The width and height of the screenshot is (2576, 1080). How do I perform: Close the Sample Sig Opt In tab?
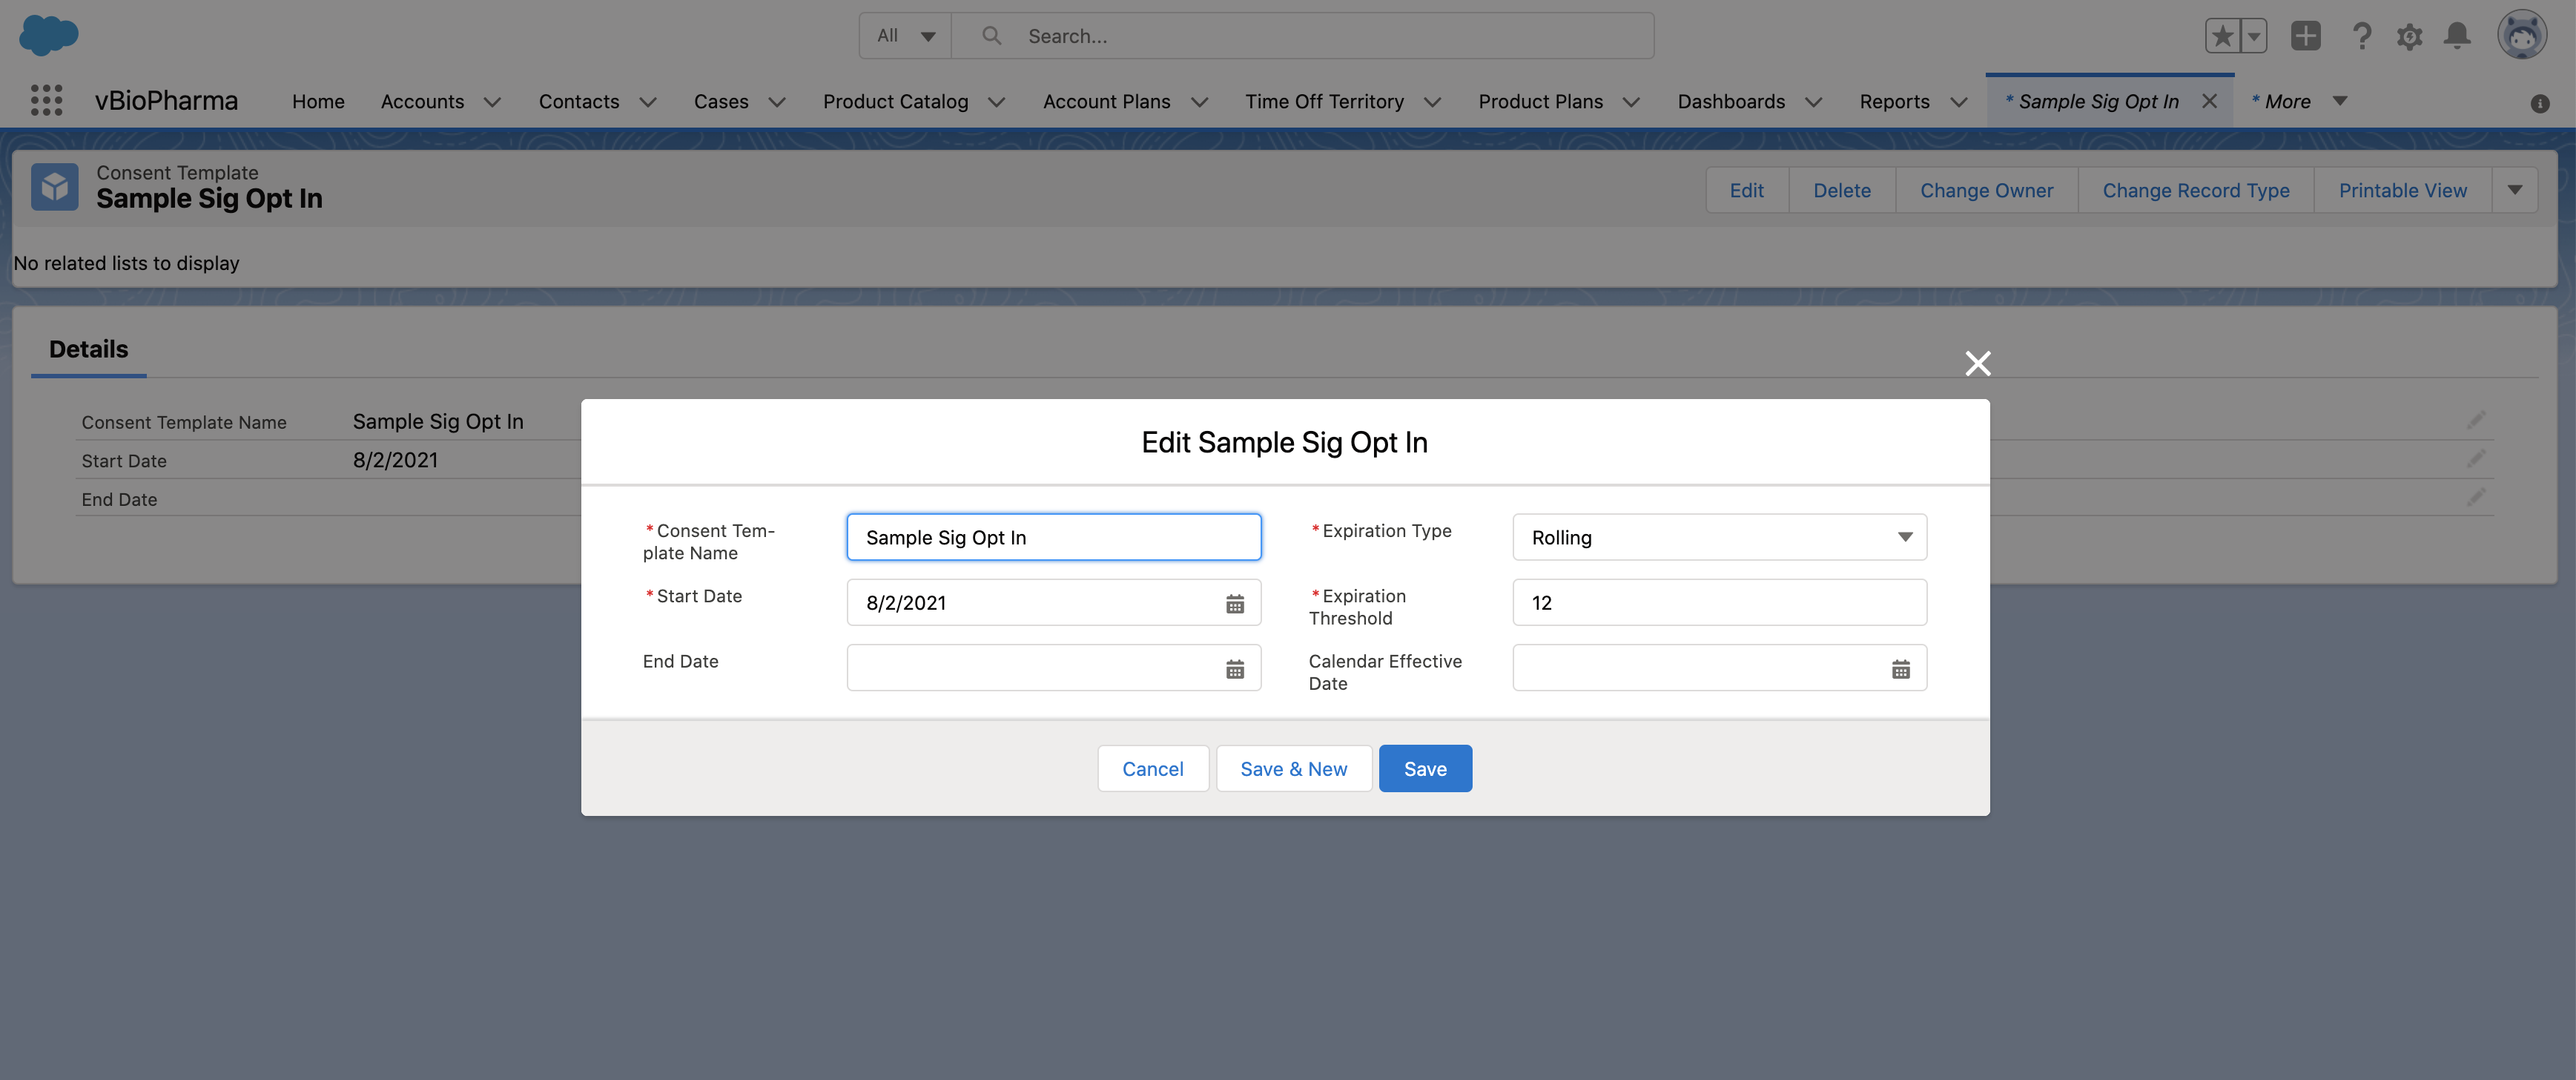(x=2209, y=101)
